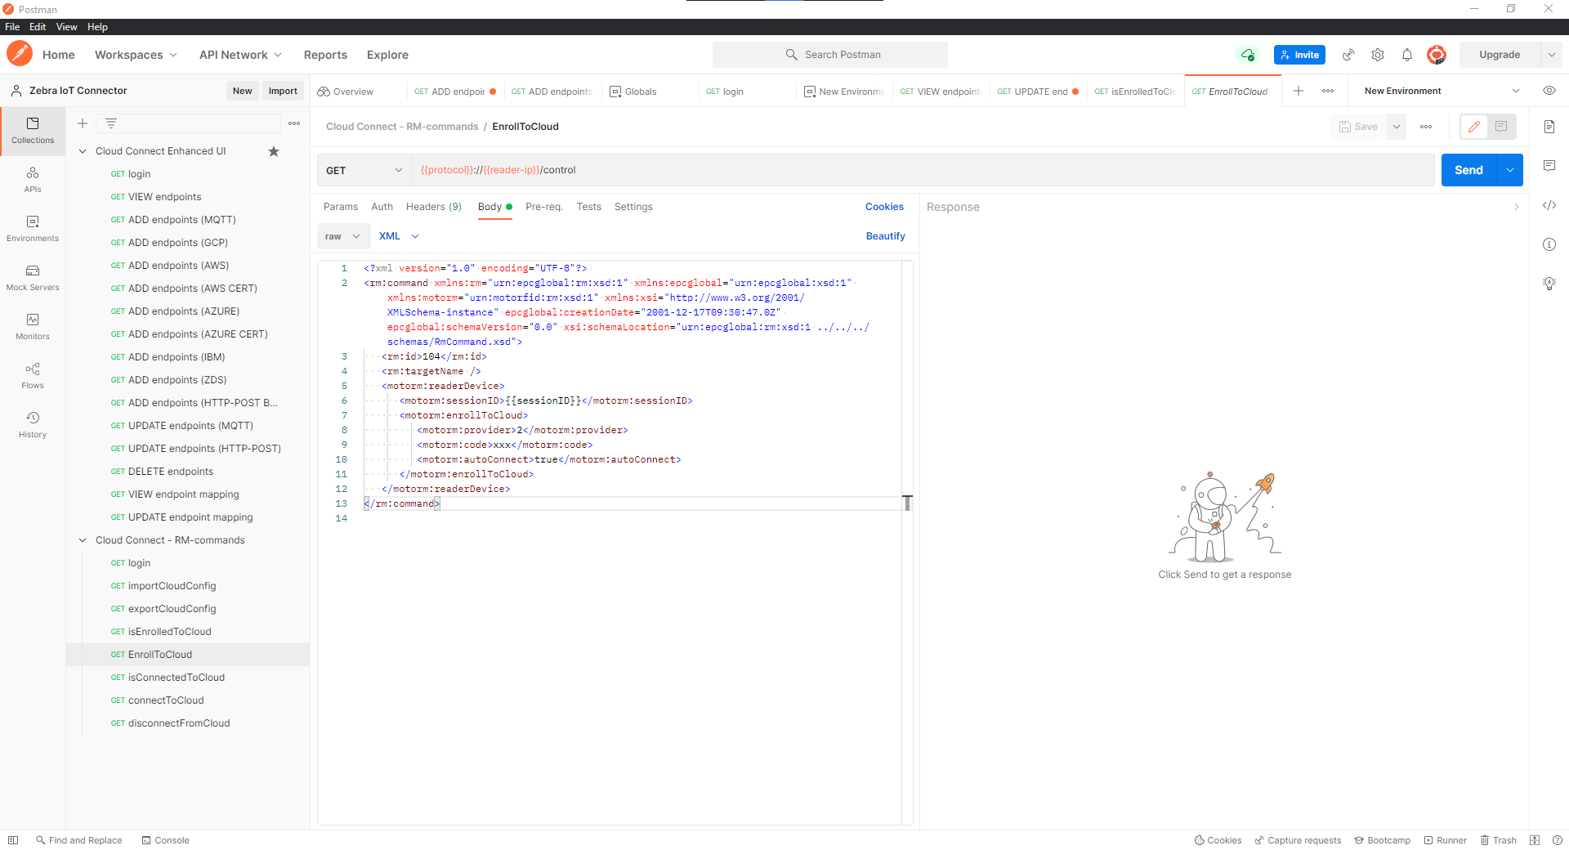
Task: Open the capture requests satellite icon
Action: click(x=1348, y=55)
